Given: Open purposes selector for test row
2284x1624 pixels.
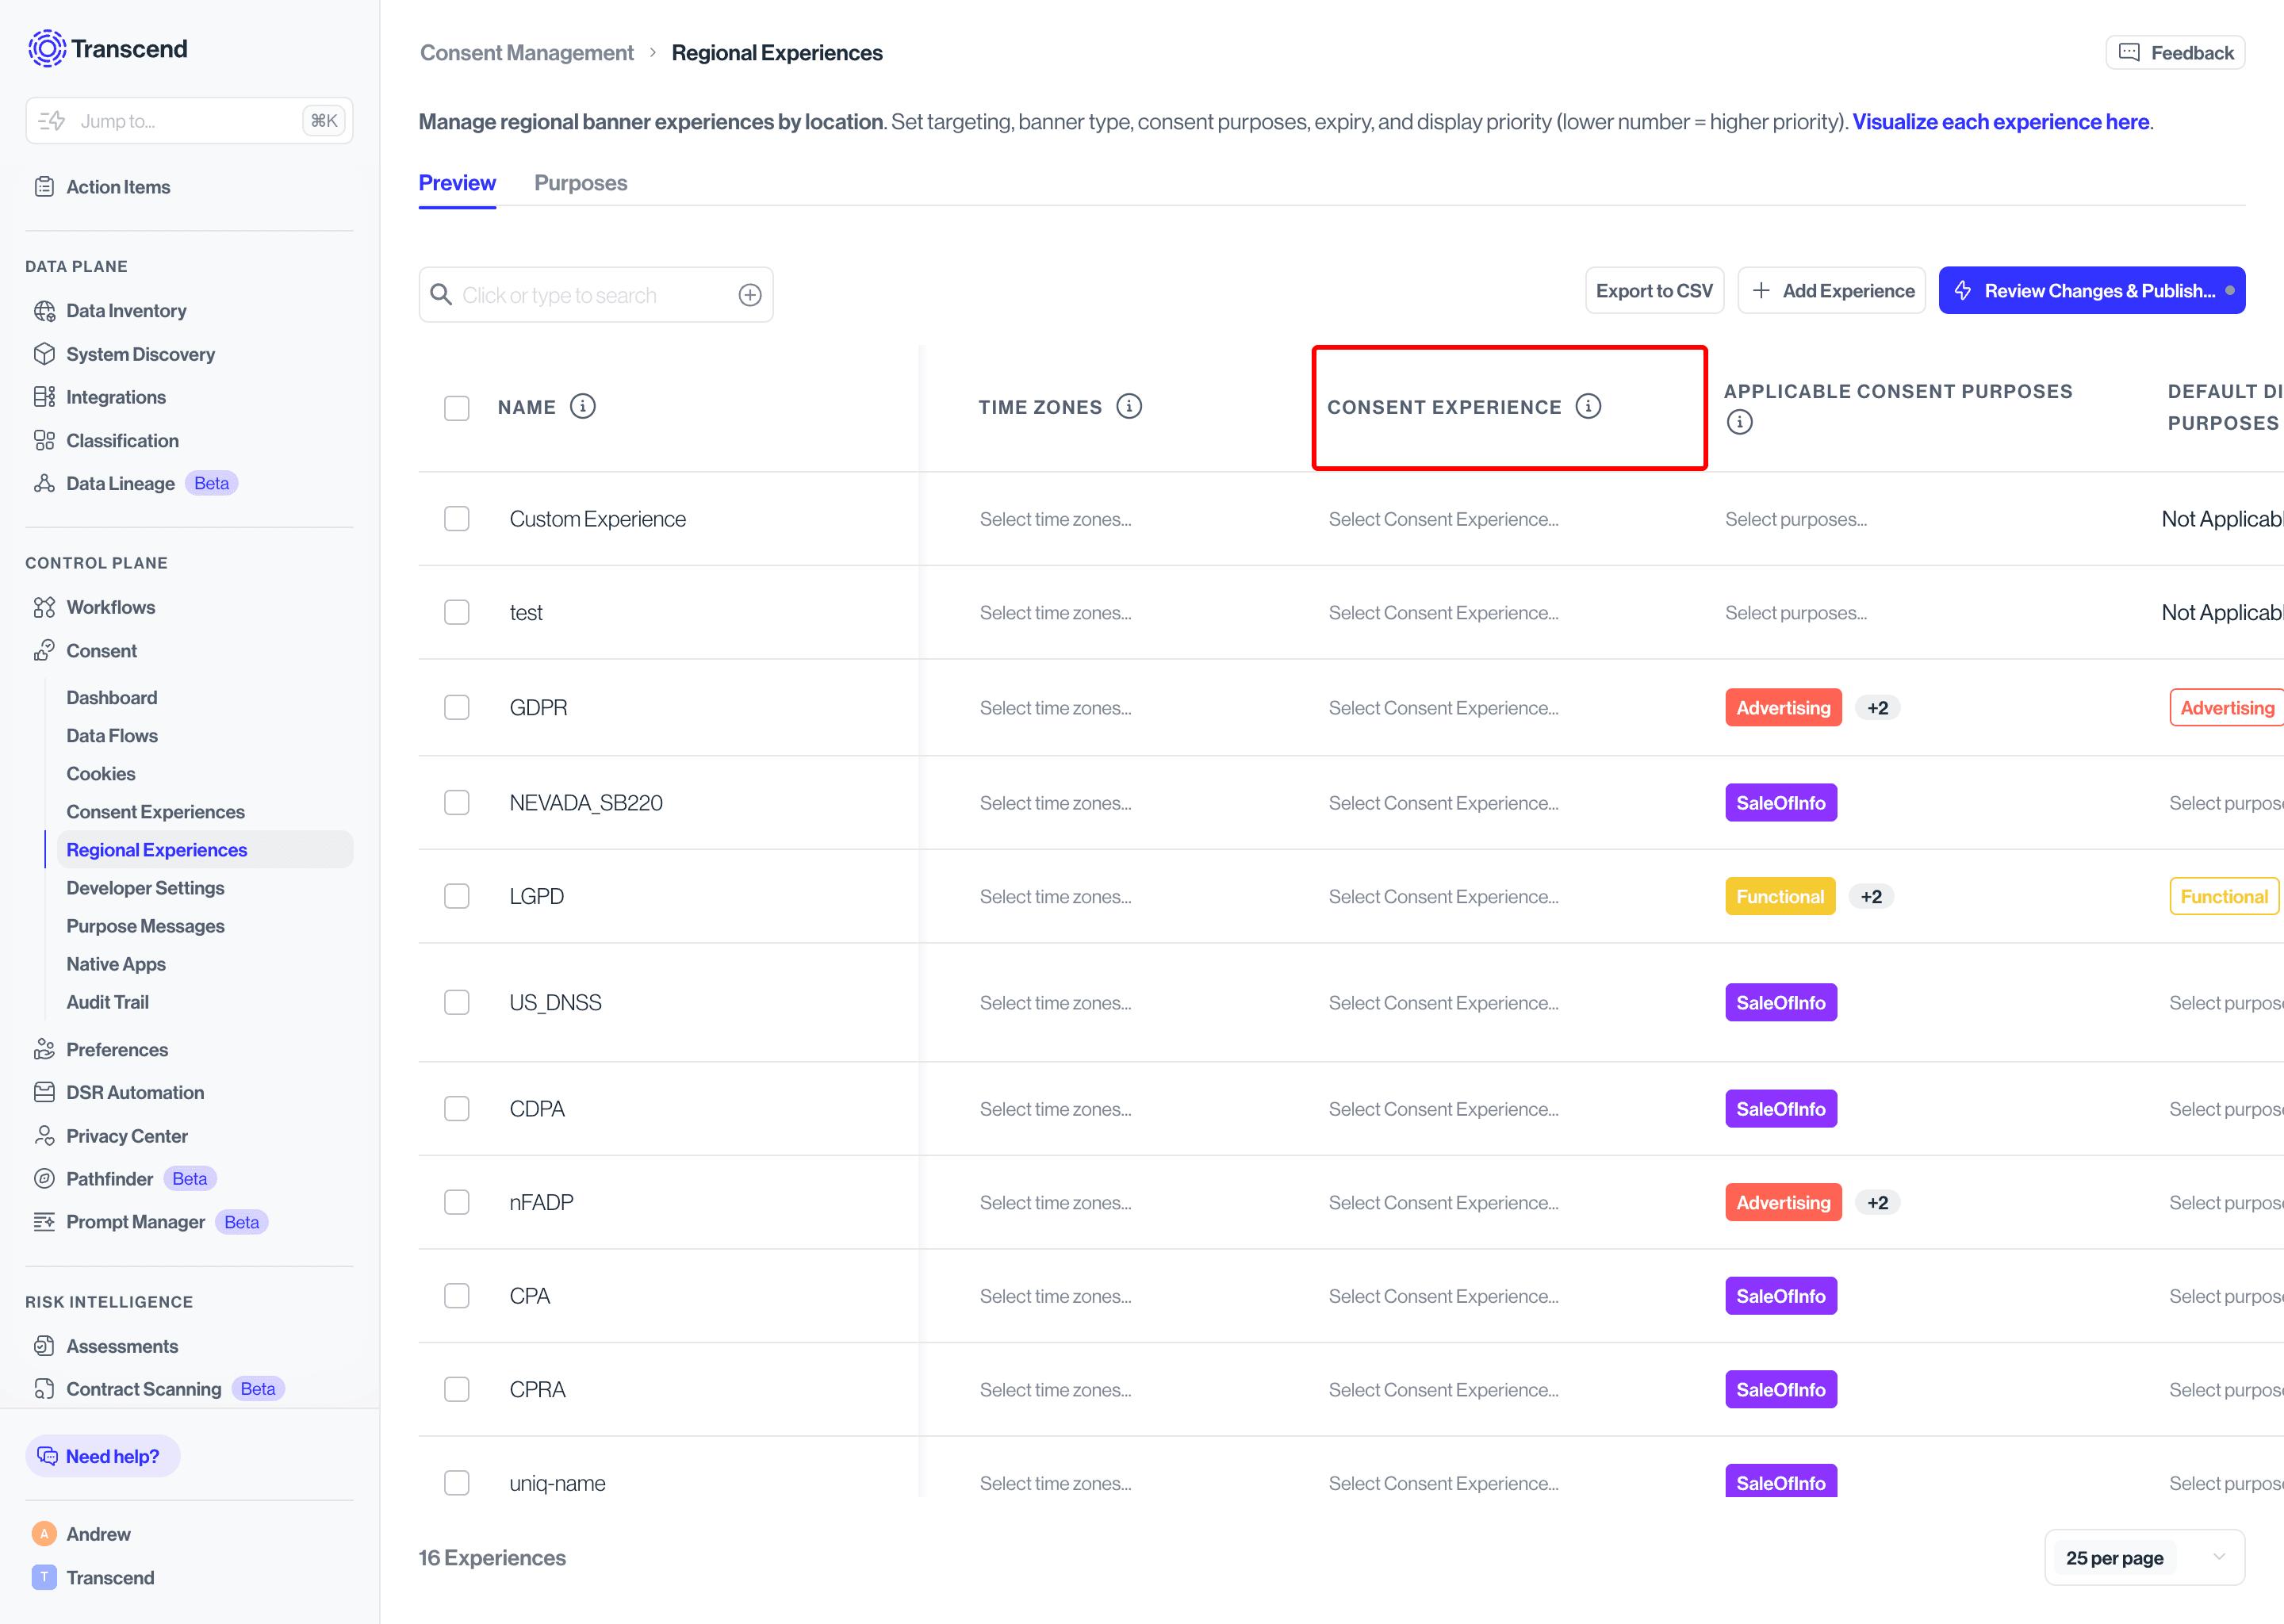Looking at the screenshot, I should tap(1796, 613).
